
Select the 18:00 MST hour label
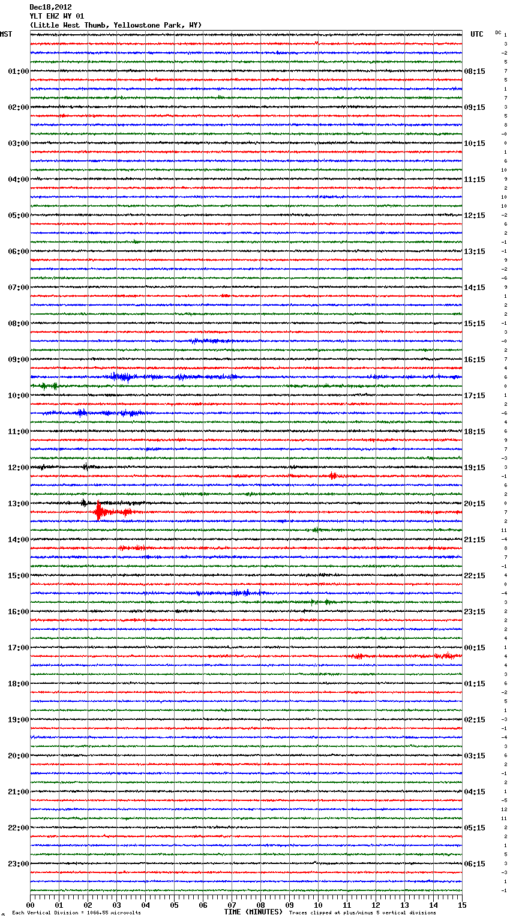pos(19,684)
